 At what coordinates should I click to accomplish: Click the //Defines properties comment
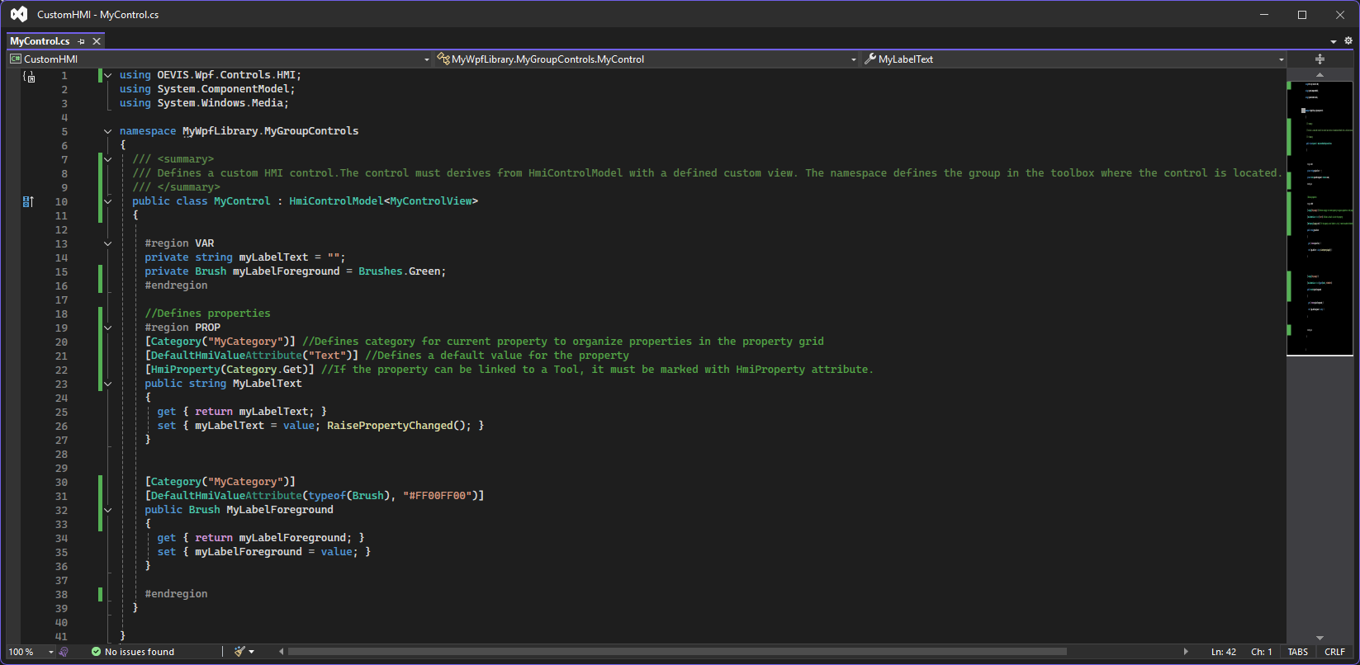(x=207, y=314)
